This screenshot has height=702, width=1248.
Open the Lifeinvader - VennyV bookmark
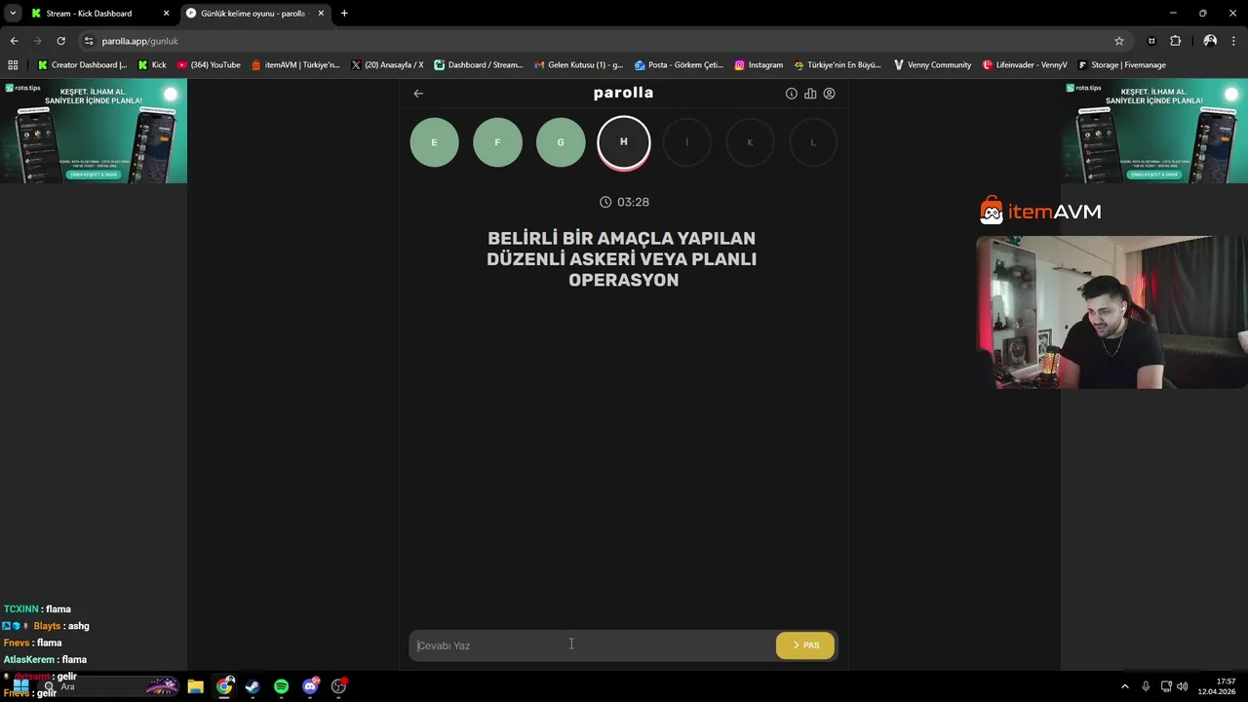1025,65
